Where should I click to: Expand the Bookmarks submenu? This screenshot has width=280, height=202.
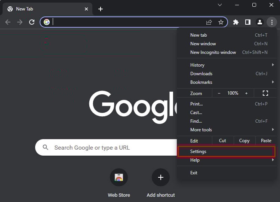tap(227, 82)
